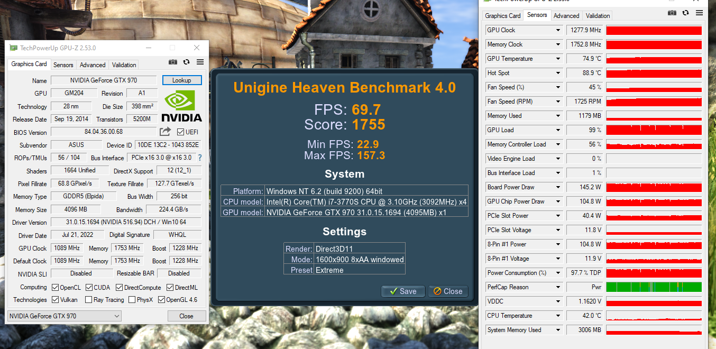Toggle the CUDA checkbox
716x349 pixels.
pos(88,288)
